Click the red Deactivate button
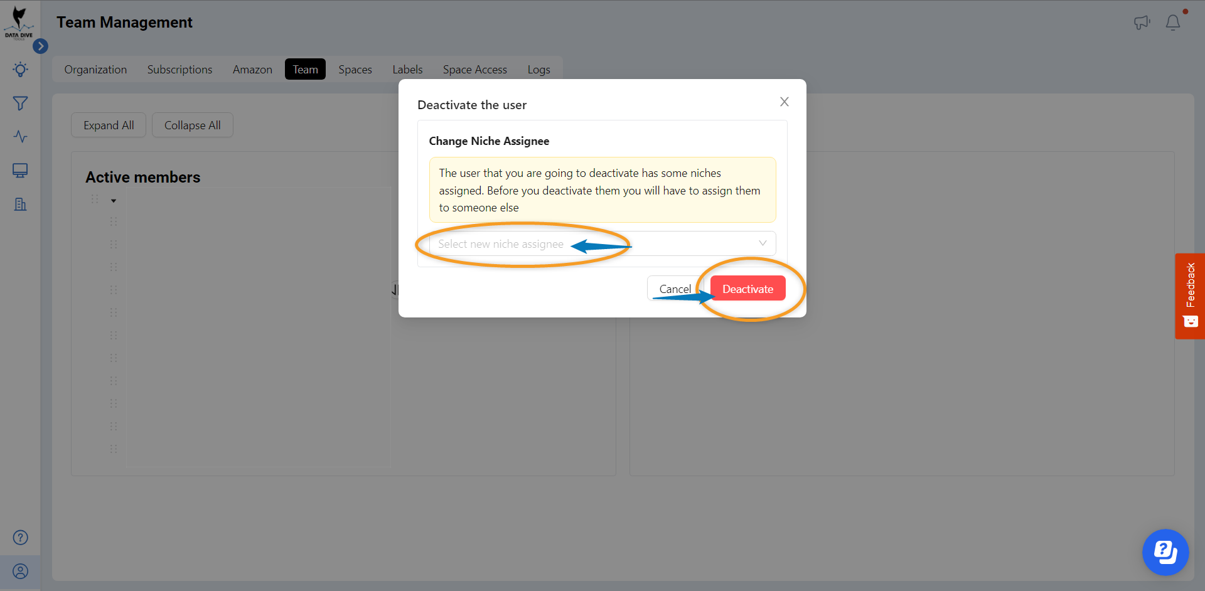This screenshot has width=1205, height=591. coord(747,289)
